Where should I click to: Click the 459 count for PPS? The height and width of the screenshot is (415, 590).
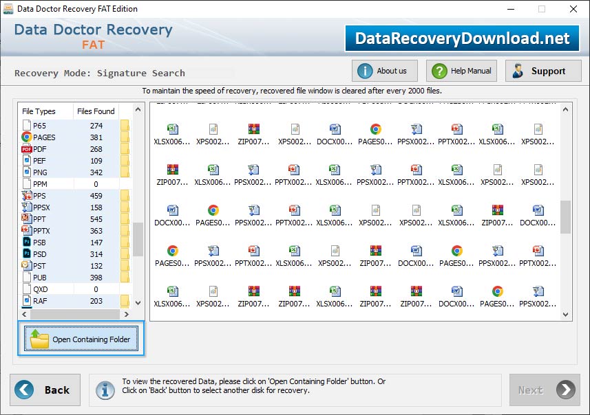point(96,196)
